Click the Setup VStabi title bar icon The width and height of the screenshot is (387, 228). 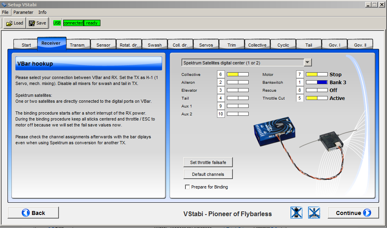click(4, 4)
